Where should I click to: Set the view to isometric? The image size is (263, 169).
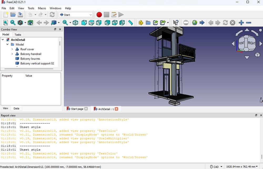tap(75, 23)
